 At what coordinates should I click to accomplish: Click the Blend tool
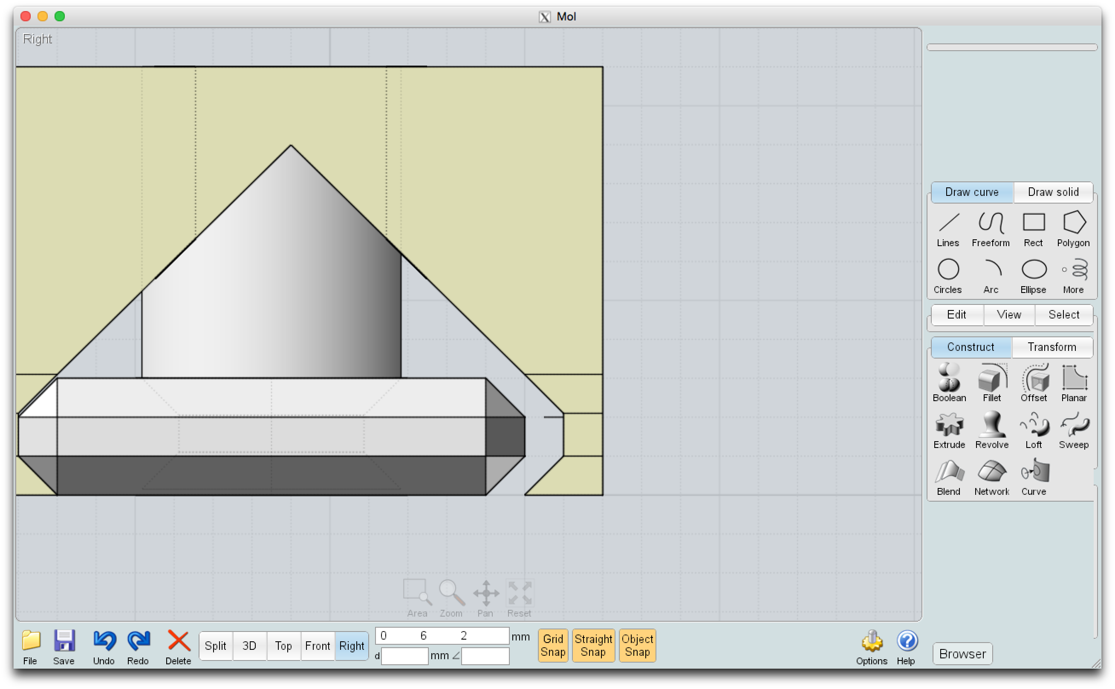[x=948, y=477]
